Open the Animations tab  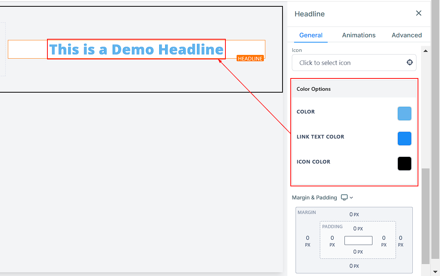coord(359,35)
